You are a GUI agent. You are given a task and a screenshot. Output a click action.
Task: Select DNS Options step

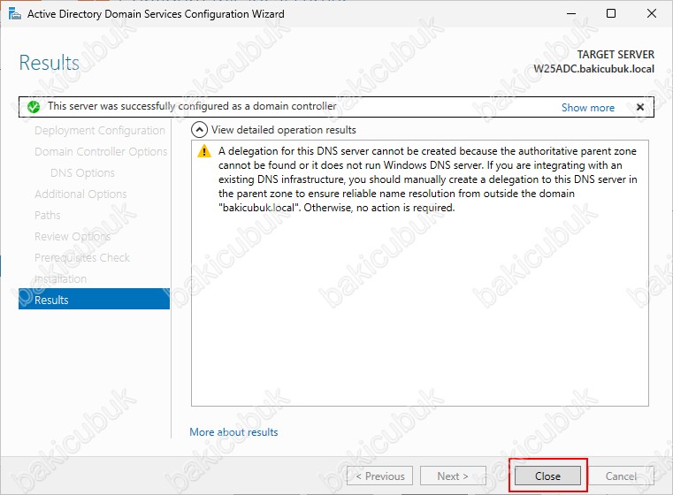tap(82, 173)
